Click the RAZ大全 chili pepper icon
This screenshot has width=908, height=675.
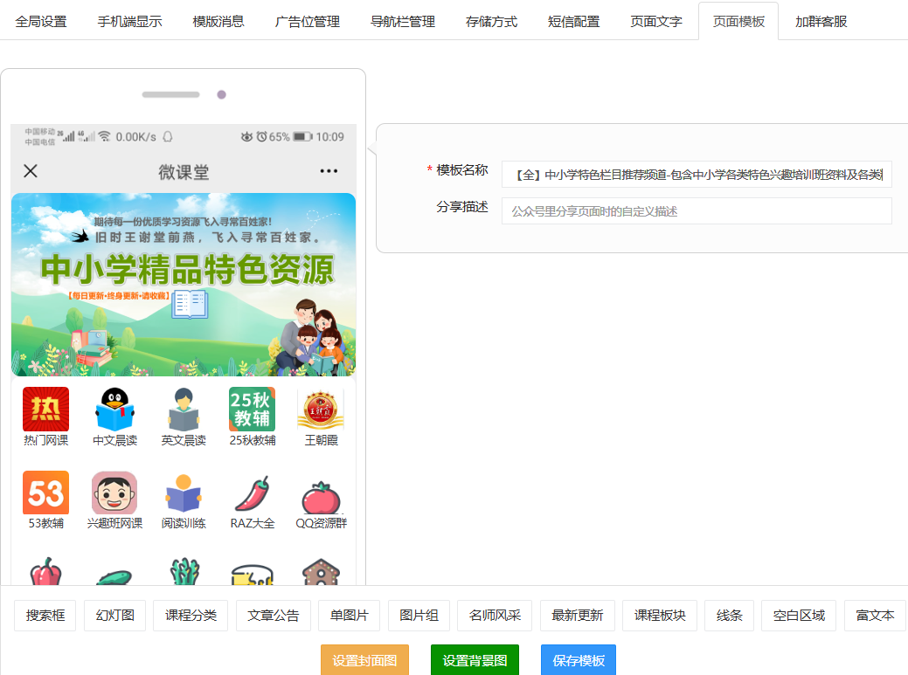[x=252, y=494]
